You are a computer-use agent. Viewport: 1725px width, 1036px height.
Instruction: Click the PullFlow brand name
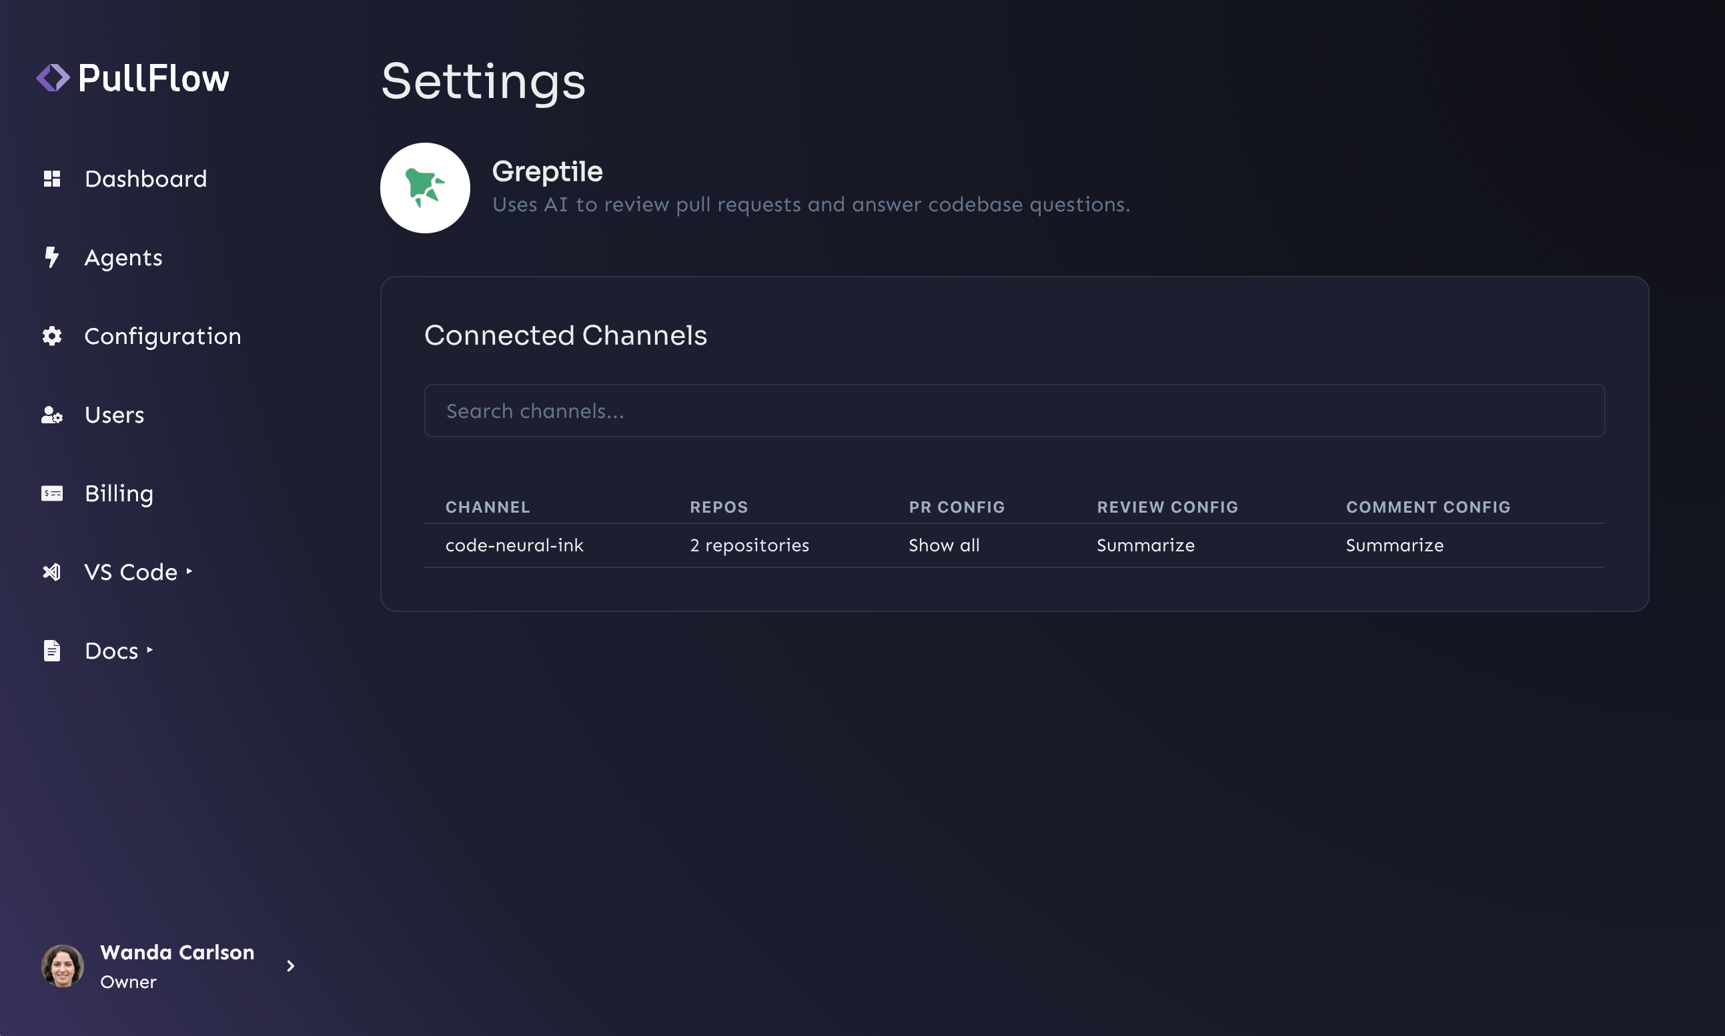pyautogui.click(x=153, y=78)
